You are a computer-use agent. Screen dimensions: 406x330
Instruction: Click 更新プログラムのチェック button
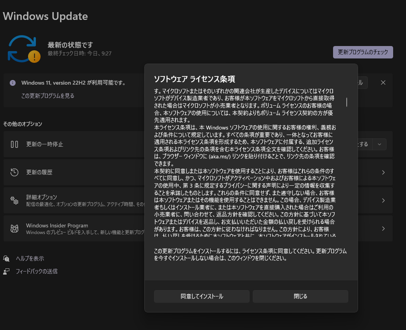coord(363,52)
